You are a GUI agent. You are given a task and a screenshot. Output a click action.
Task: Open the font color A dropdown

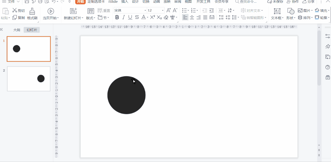coord(147,18)
